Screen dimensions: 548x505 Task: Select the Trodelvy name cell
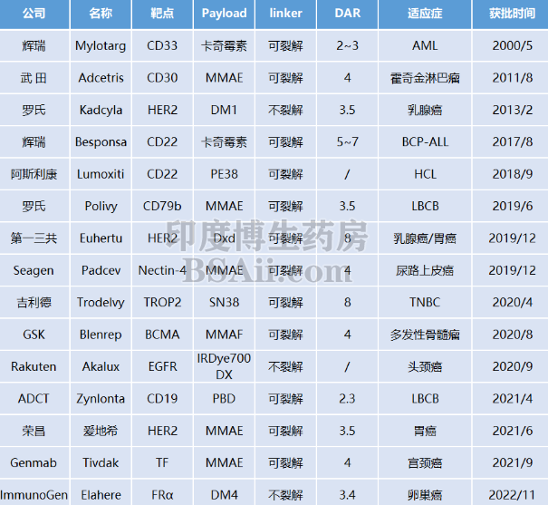pyautogui.click(x=101, y=302)
